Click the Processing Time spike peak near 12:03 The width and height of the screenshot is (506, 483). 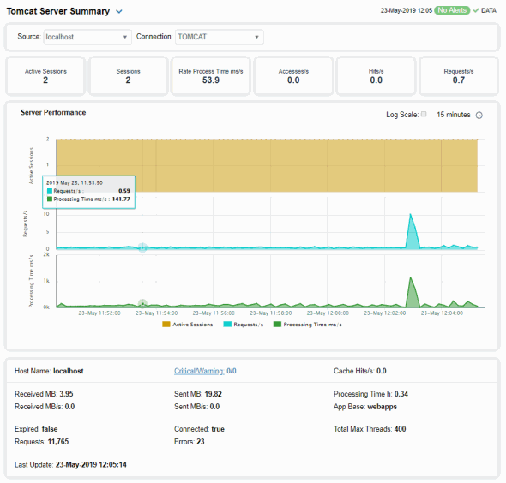click(410, 277)
